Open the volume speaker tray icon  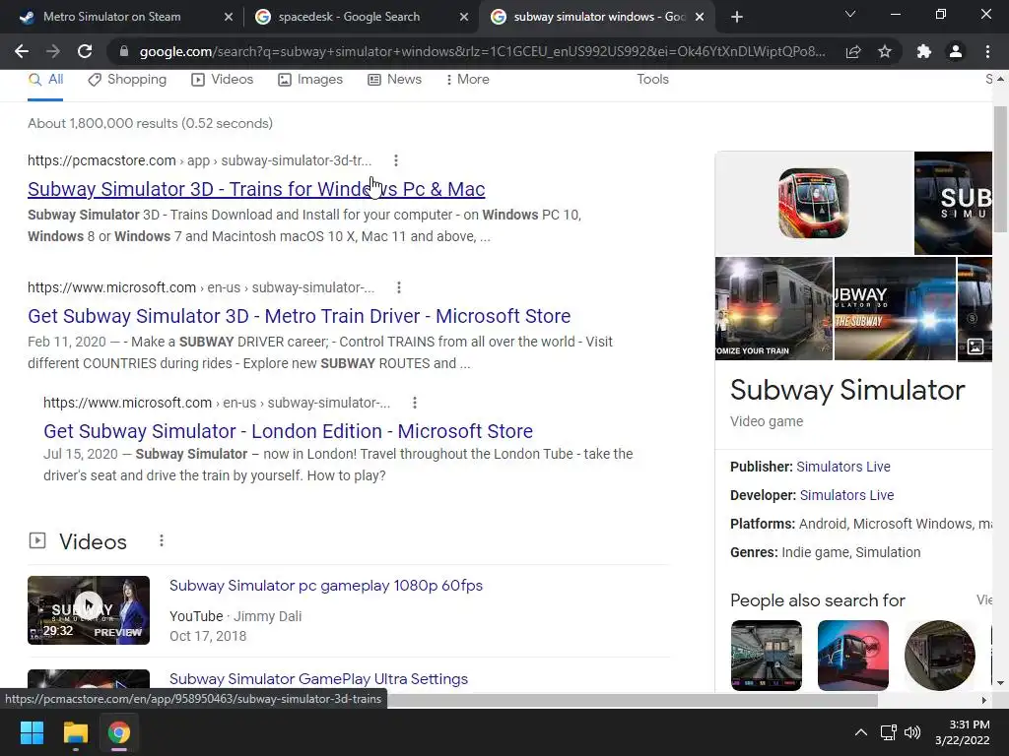point(912,732)
